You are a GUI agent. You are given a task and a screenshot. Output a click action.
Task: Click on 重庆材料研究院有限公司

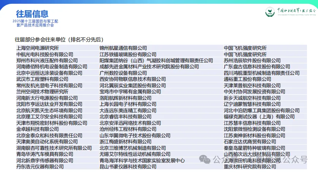click(x=250, y=167)
